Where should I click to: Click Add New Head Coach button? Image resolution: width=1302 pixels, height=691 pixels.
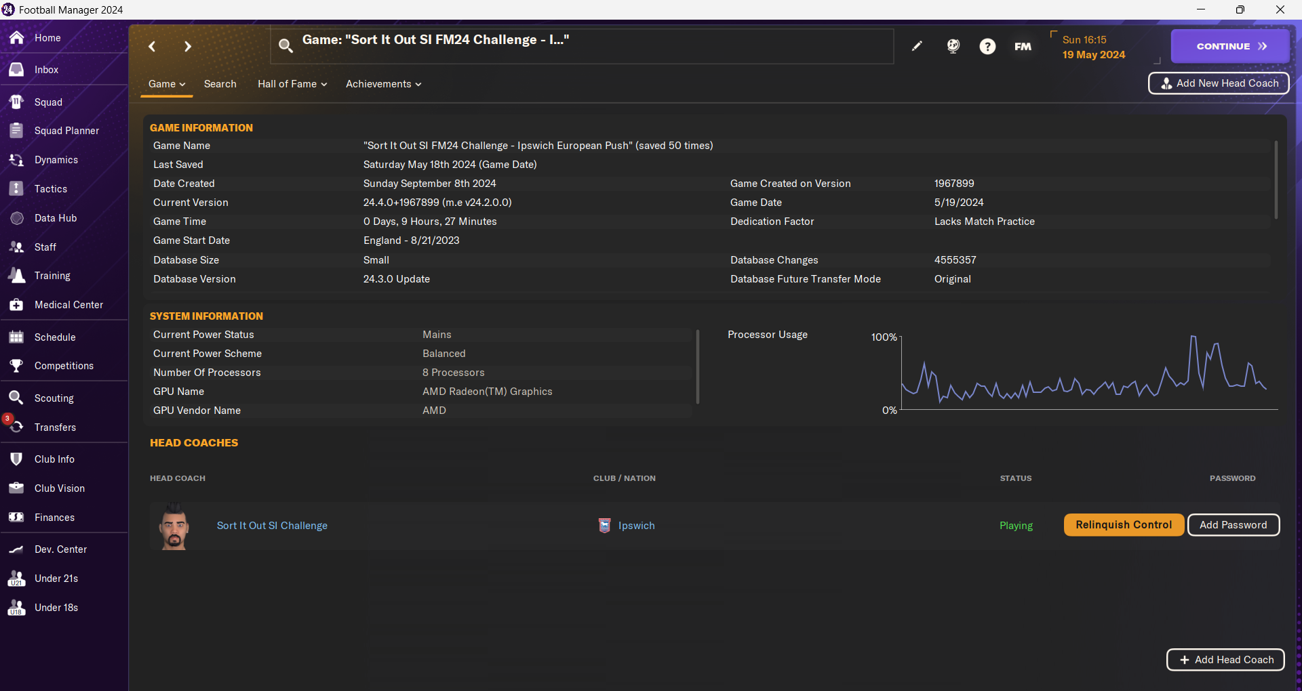click(x=1219, y=83)
